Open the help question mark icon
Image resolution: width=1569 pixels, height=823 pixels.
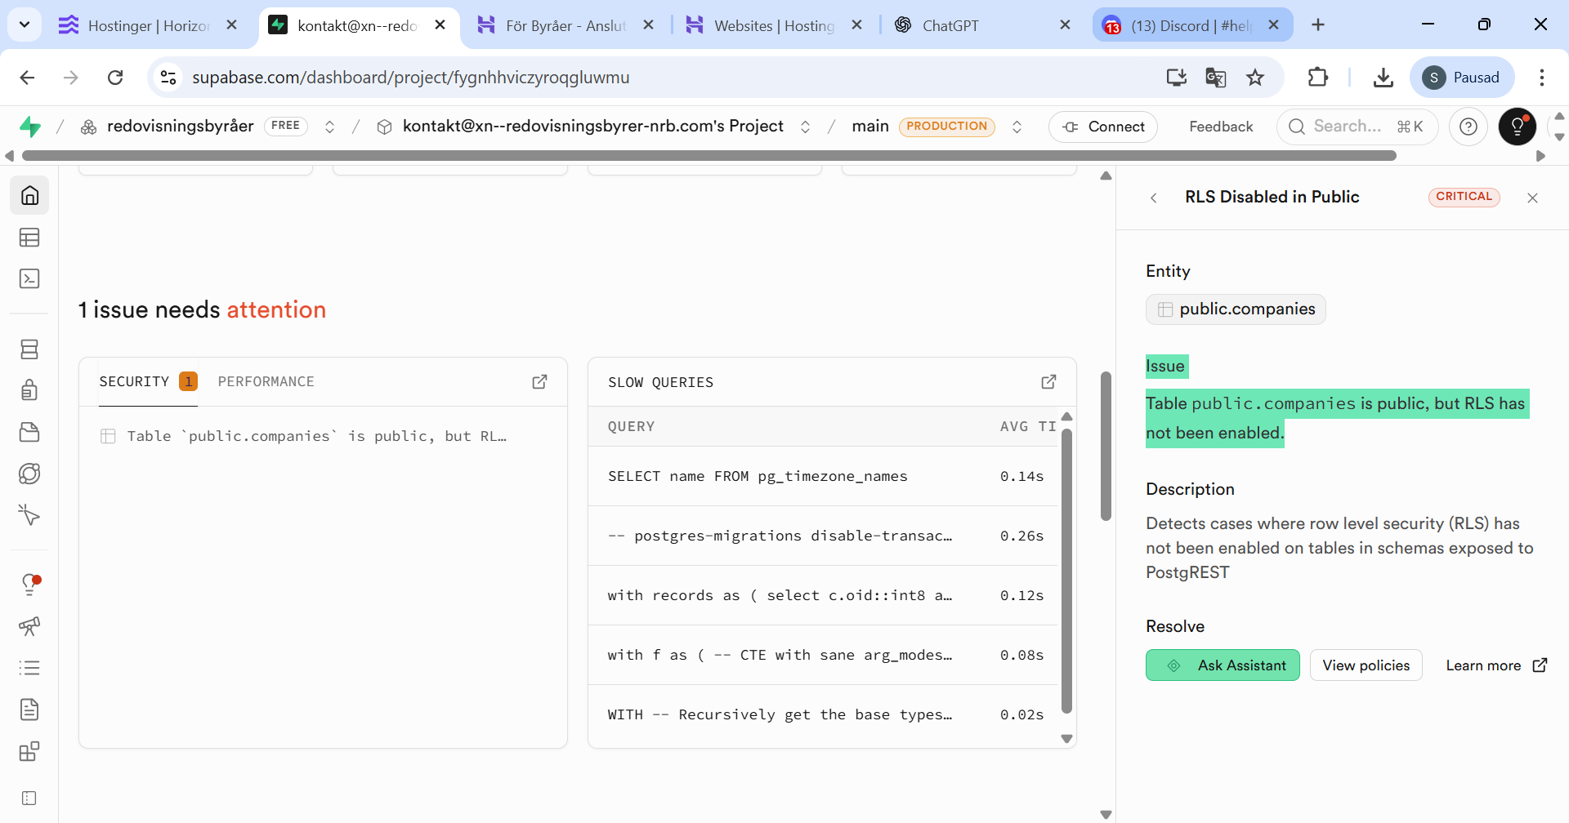[1468, 127]
